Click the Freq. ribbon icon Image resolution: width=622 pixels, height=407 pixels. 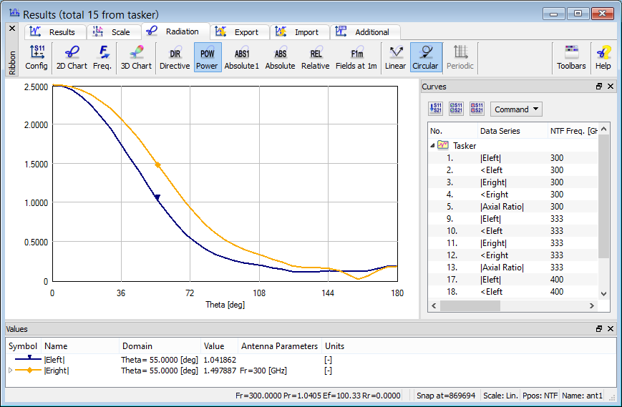104,57
